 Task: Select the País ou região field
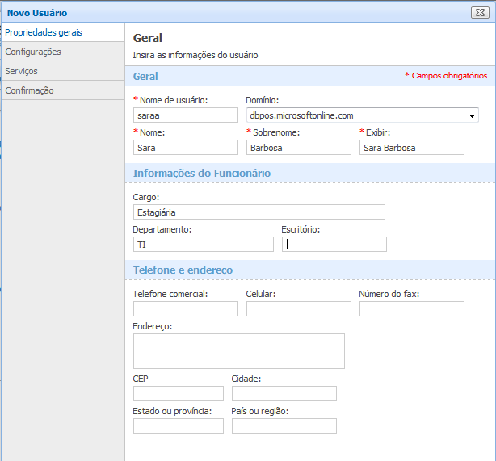click(284, 425)
